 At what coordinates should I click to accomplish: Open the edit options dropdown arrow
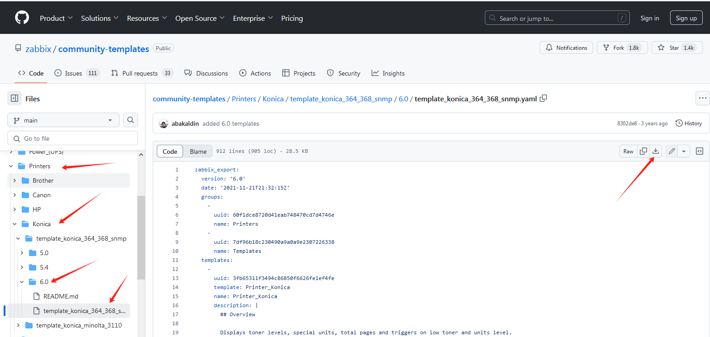pos(684,151)
